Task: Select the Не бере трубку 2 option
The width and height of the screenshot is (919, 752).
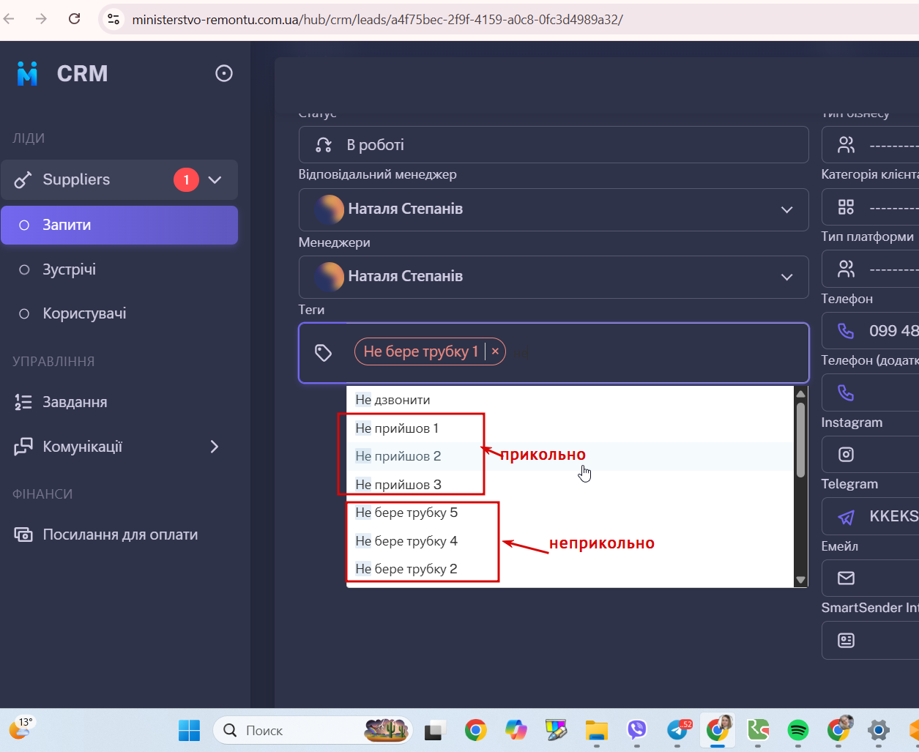Action: click(570, 569)
